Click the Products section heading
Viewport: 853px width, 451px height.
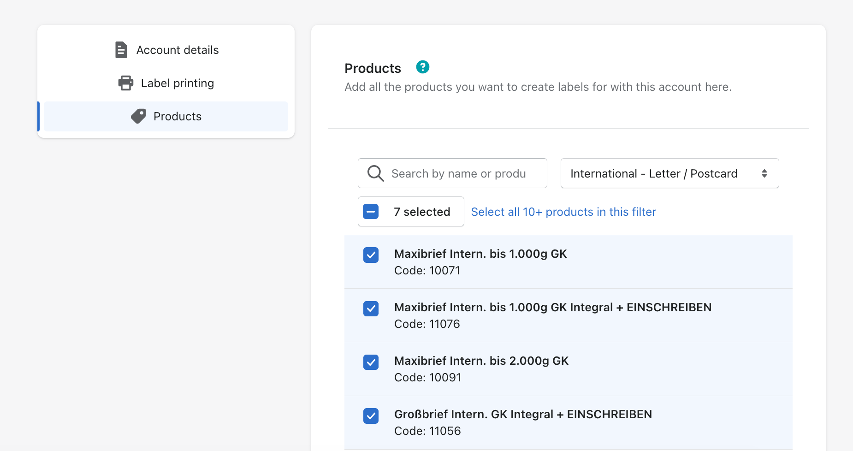click(373, 68)
